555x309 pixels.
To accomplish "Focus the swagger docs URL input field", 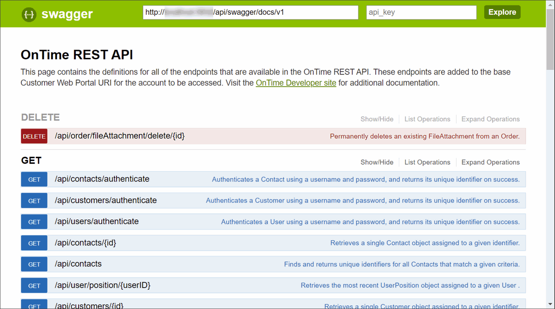I will coord(251,12).
